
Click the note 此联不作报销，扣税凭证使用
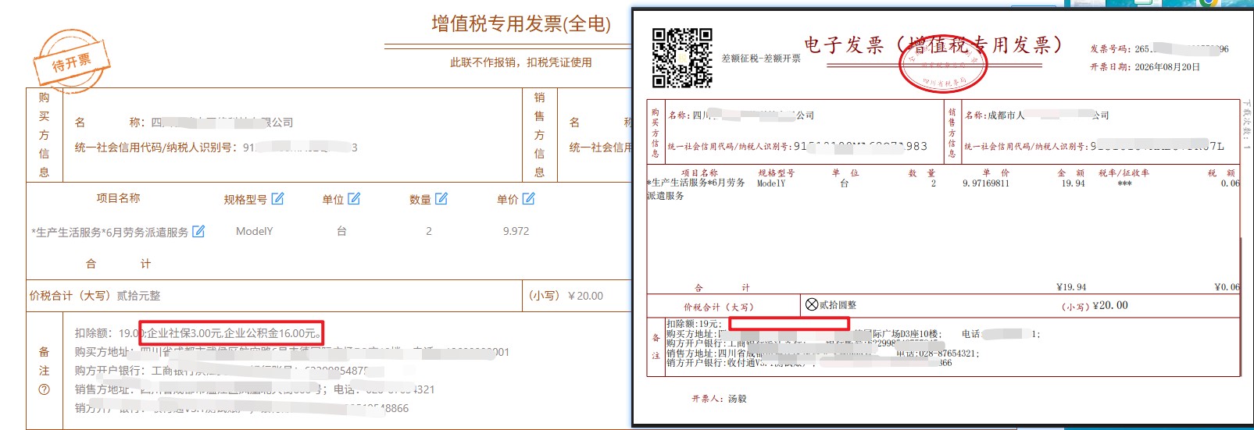tap(520, 62)
